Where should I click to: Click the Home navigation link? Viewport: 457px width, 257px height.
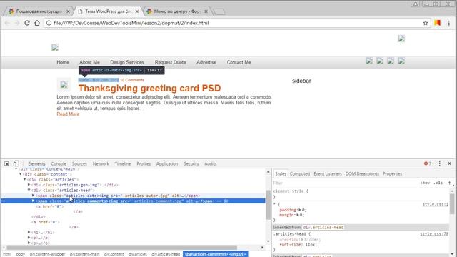click(x=63, y=62)
